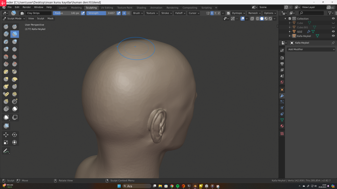Disable the Dyntopo checkbox
Image resolution: width=337 pixels, height=189 pixels.
click(228, 13)
